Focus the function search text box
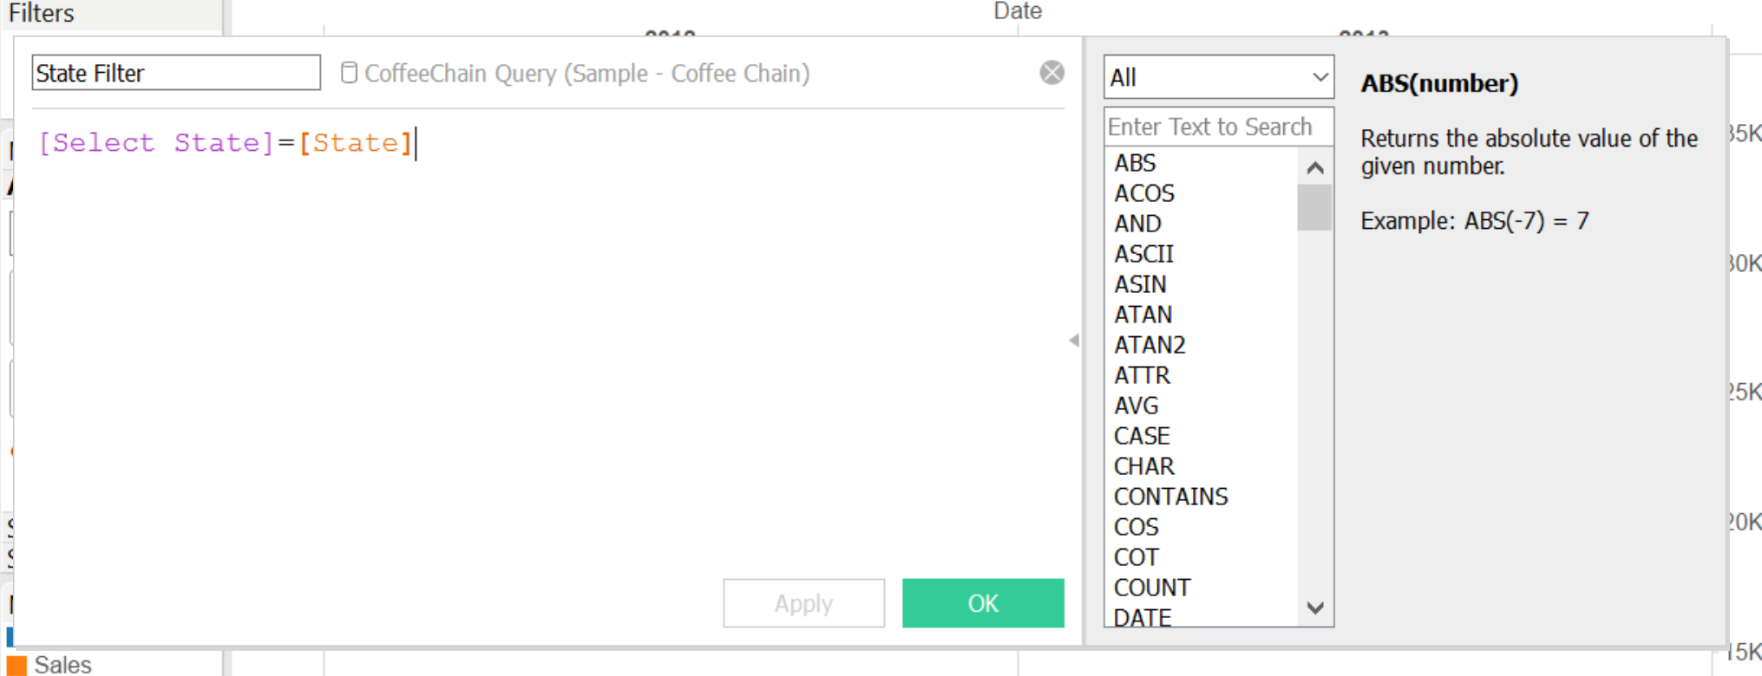1762x676 pixels. pyautogui.click(x=1217, y=127)
